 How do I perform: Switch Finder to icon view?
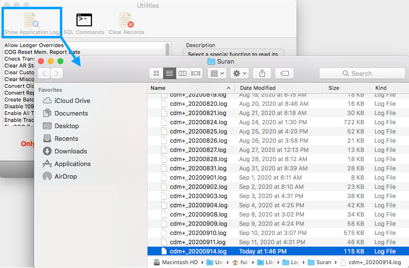pos(156,73)
